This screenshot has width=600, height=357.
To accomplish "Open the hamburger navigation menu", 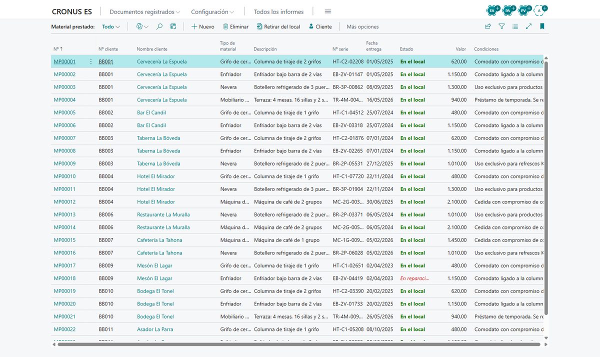I will coord(328,11).
